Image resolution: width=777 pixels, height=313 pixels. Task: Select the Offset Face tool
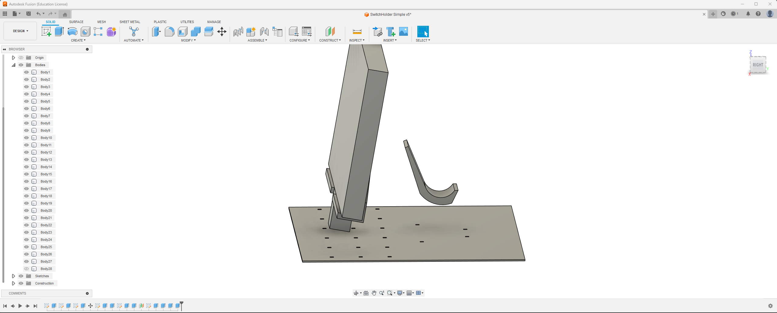point(209,32)
